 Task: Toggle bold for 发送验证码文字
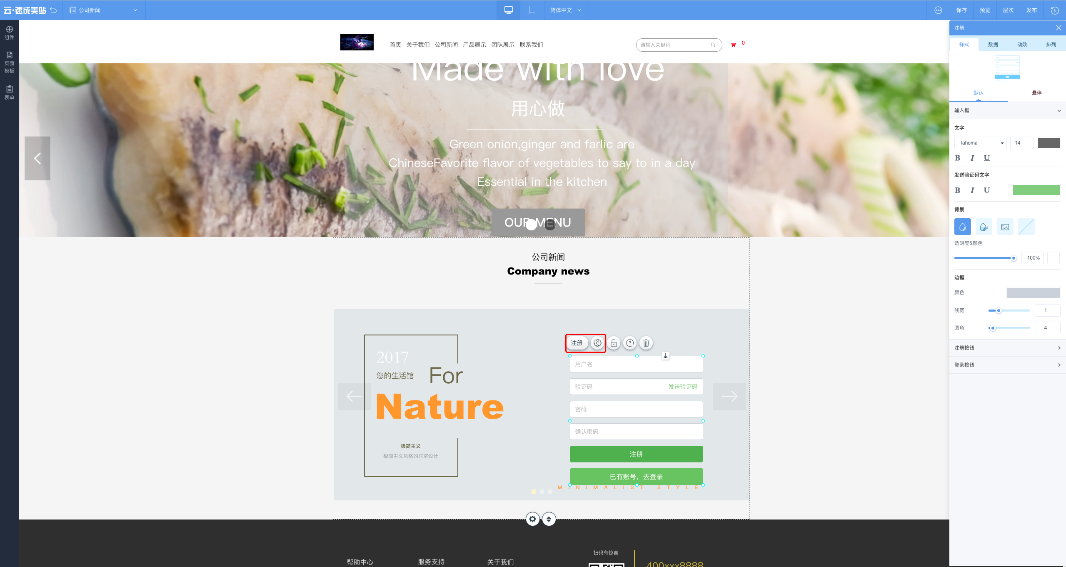tap(957, 190)
